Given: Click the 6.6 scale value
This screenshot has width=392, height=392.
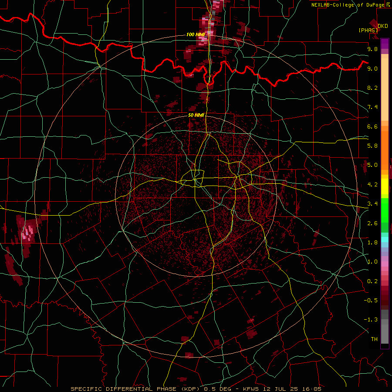Looking at the screenshot, I should coord(372,126).
